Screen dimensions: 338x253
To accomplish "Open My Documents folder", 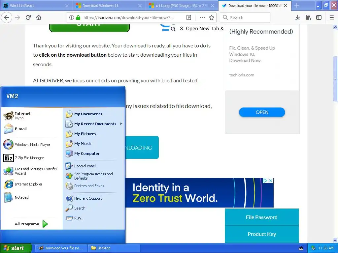I will 94,114.
